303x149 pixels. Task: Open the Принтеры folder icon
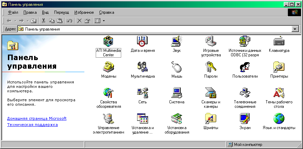279,67
